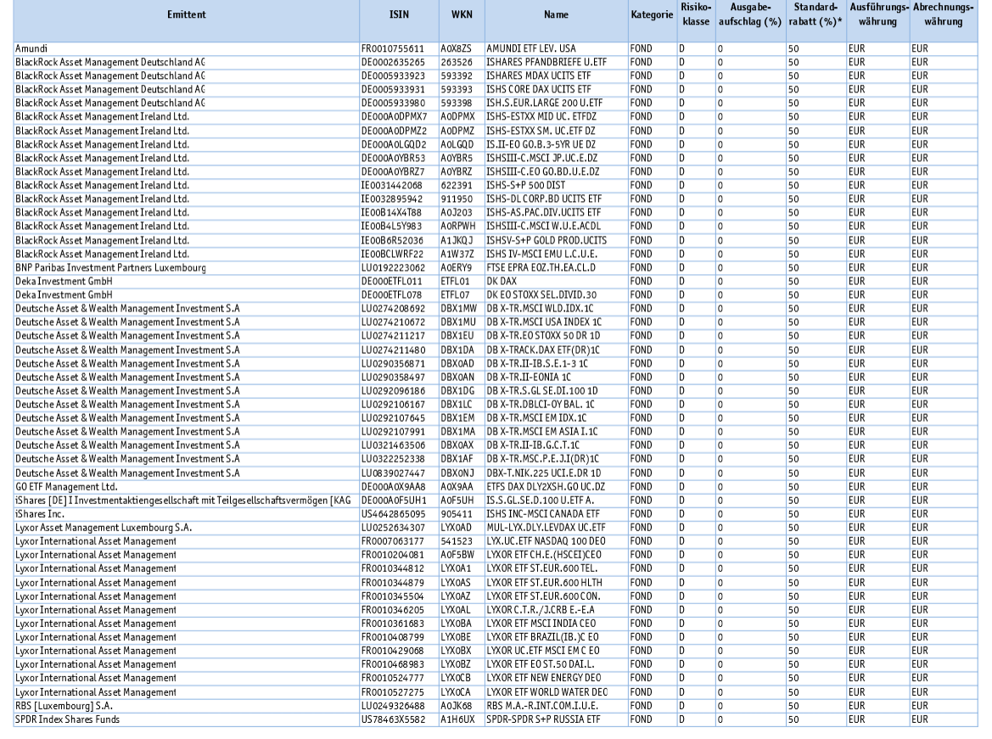Image resolution: width=992 pixels, height=739 pixels.
Task: Select DB X-TR.II-EONIA 1C cell
Action: (x=556, y=377)
